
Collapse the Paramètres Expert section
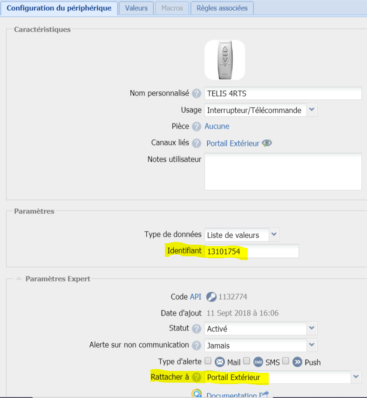tap(19, 279)
